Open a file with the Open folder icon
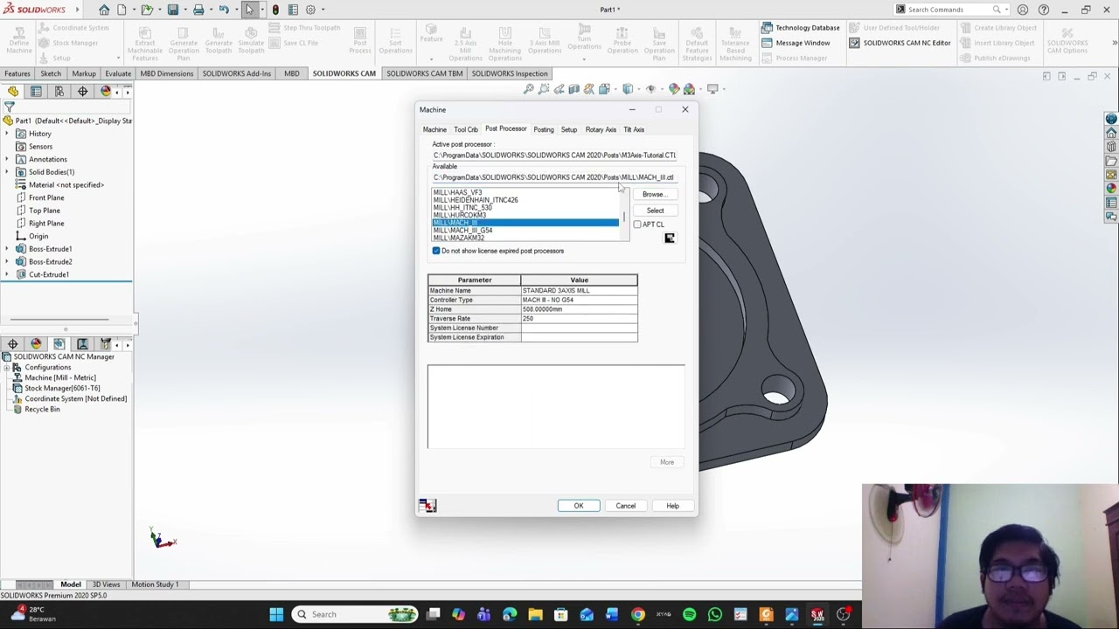The image size is (1119, 629). [x=147, y=10]
